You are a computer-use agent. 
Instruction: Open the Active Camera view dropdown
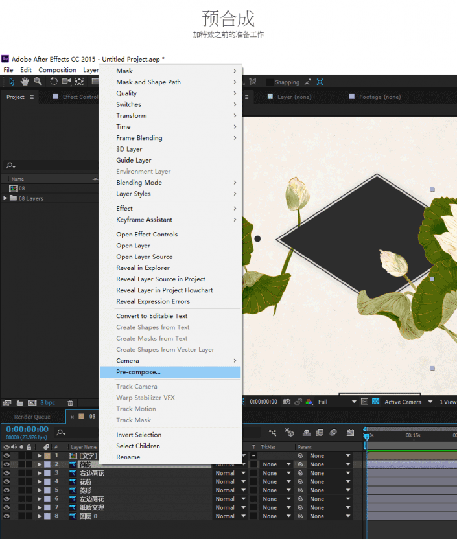(x=408, y=402)
